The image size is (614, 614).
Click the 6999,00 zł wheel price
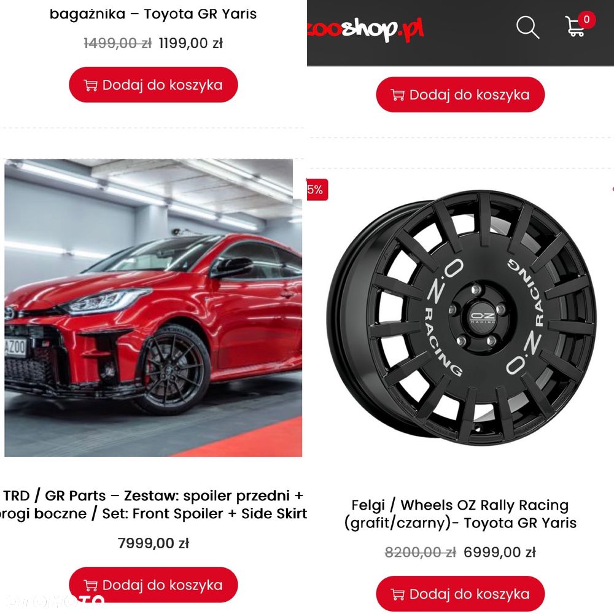(x=500, y=552)
